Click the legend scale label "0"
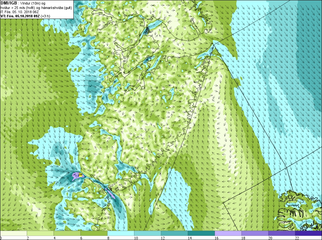 1,238
